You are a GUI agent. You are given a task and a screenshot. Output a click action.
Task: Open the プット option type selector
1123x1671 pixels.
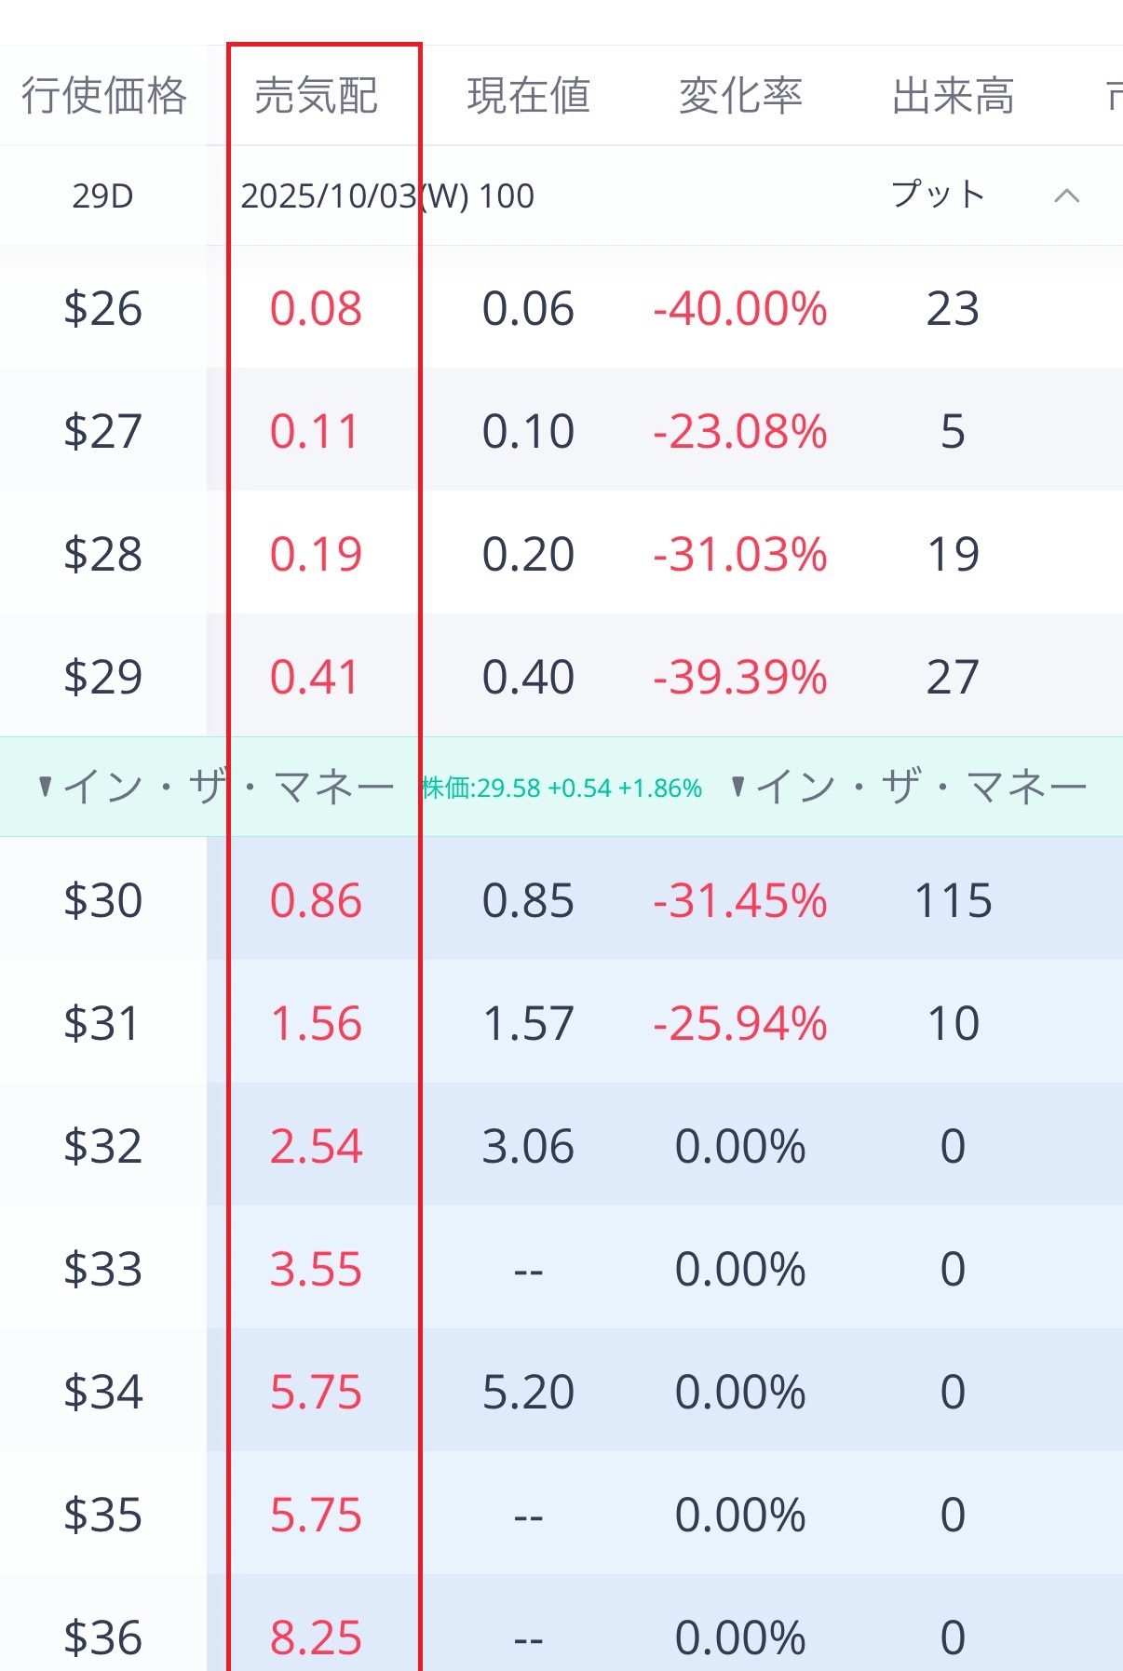938,195
